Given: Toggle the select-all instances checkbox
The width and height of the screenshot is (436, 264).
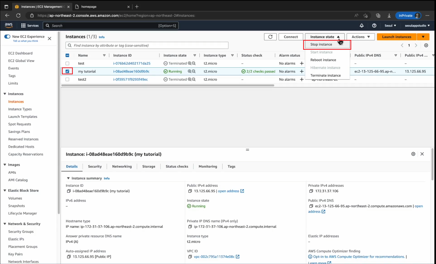Looking at the screenshot, I should coord(67,55).
